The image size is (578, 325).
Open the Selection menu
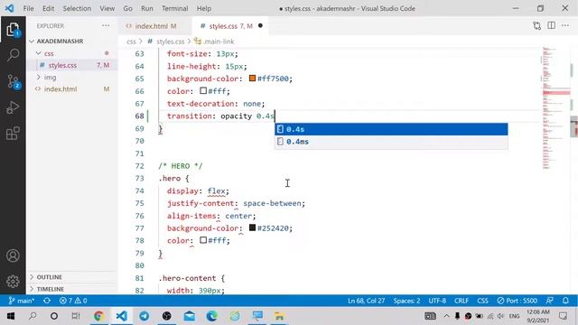point(77,8)
